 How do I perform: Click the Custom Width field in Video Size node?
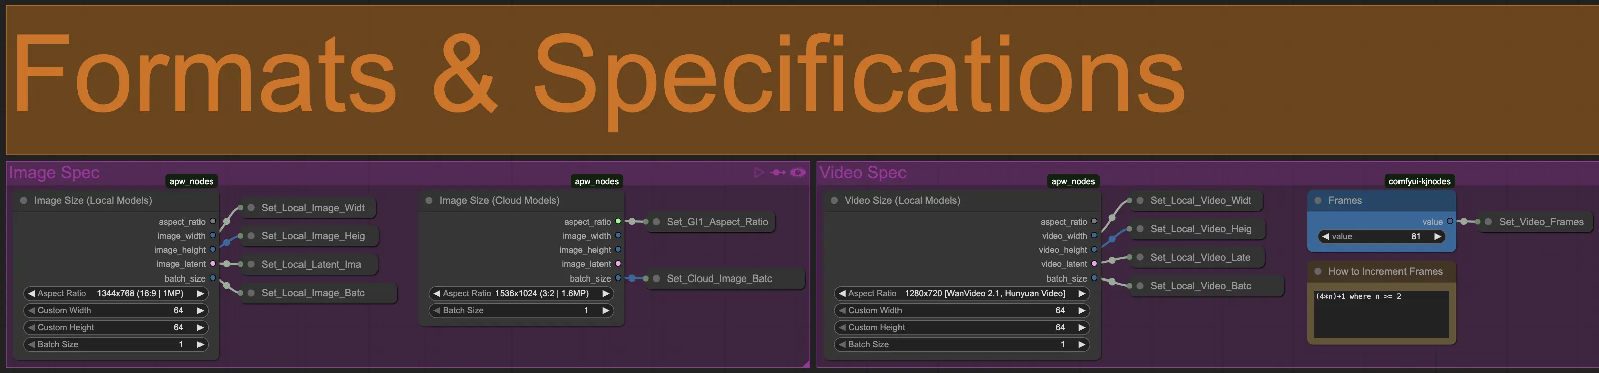[961, 310]
